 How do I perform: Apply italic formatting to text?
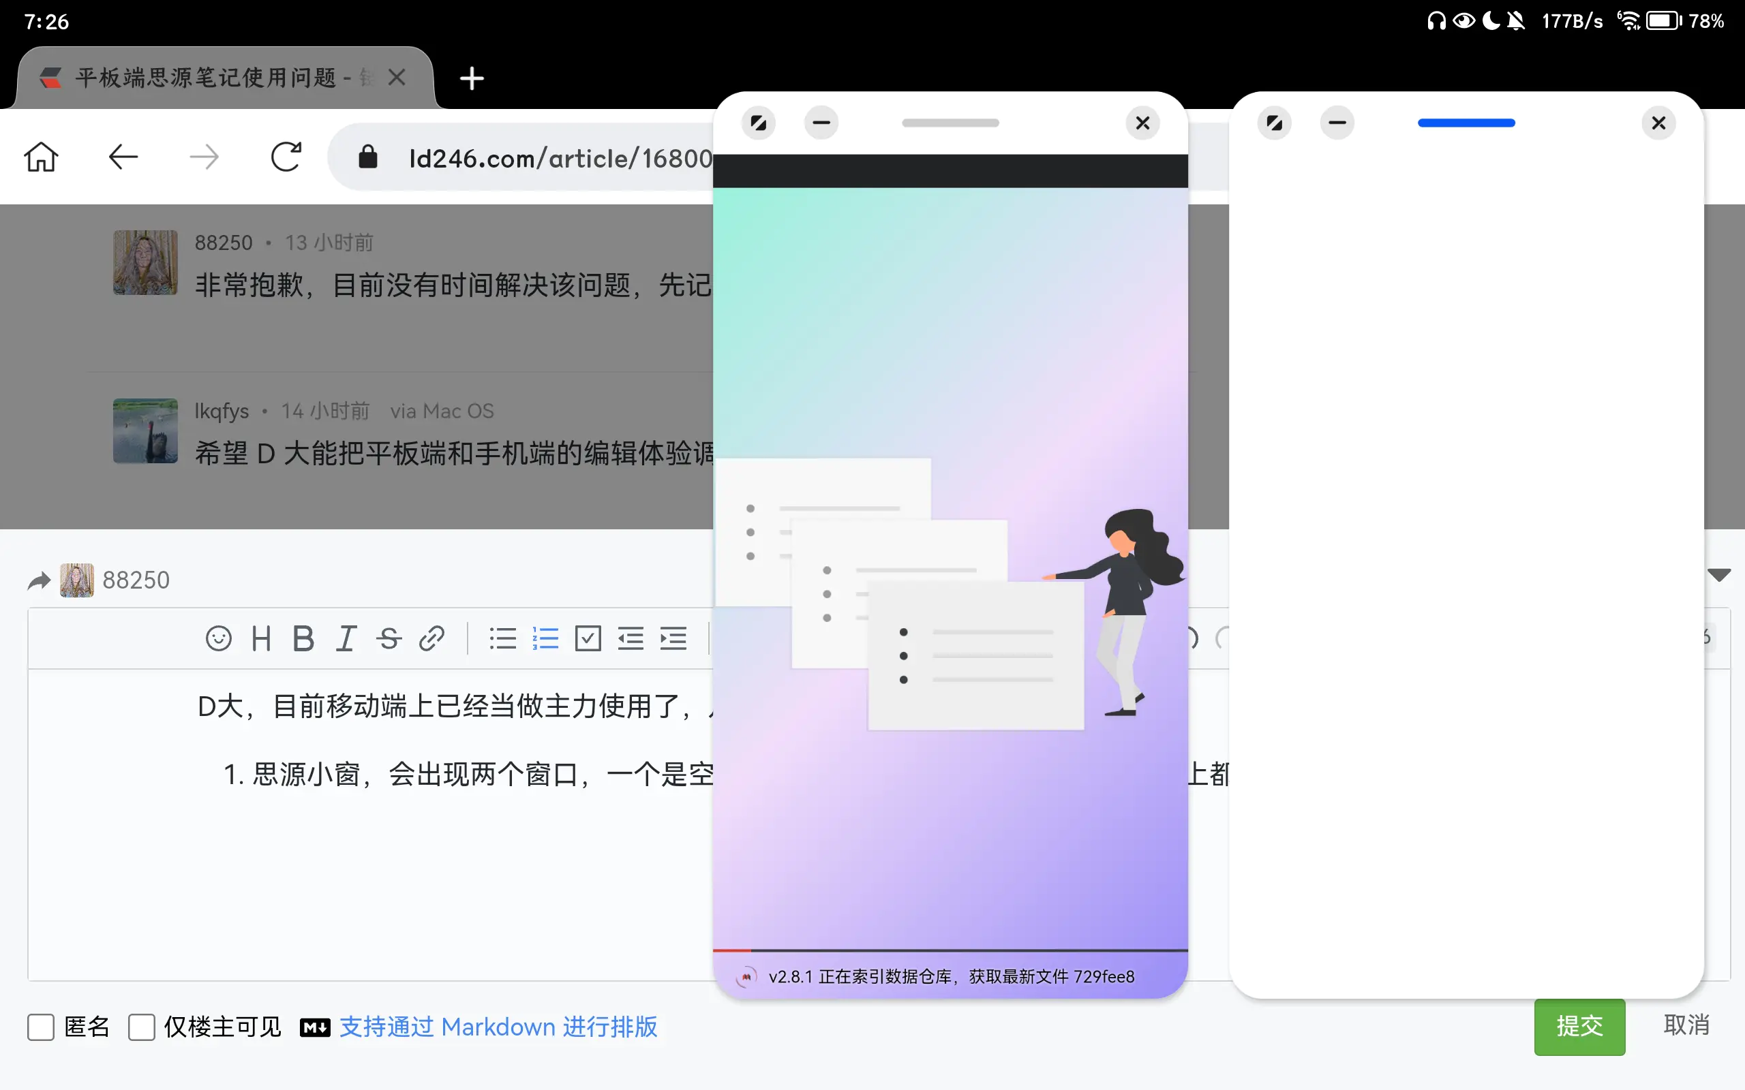(346, 638)
